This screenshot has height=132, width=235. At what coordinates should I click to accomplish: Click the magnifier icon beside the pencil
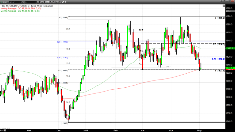(x=44, y=2)
